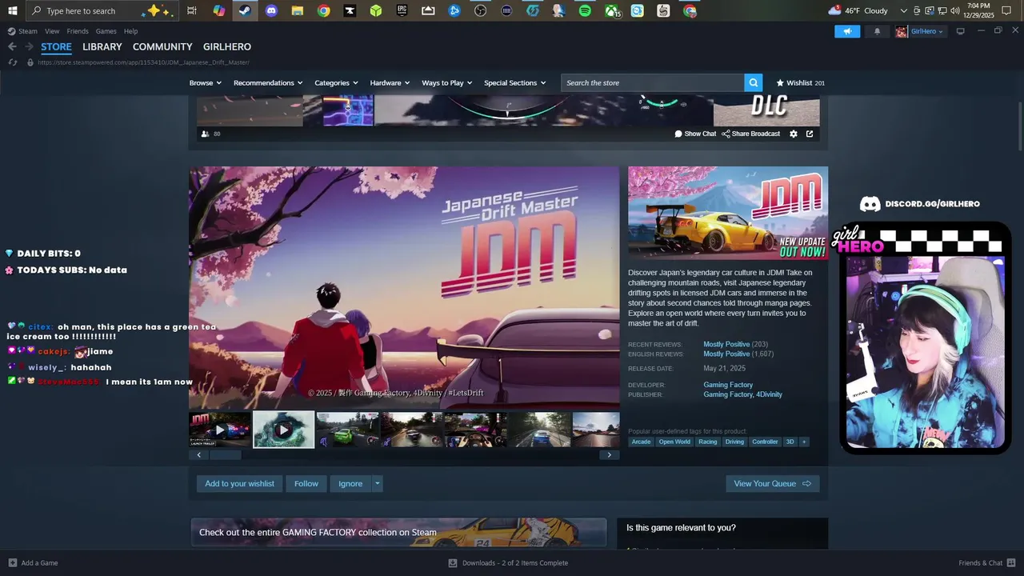
Task: Click the Follow button
Action: click(x=306, y=483)
